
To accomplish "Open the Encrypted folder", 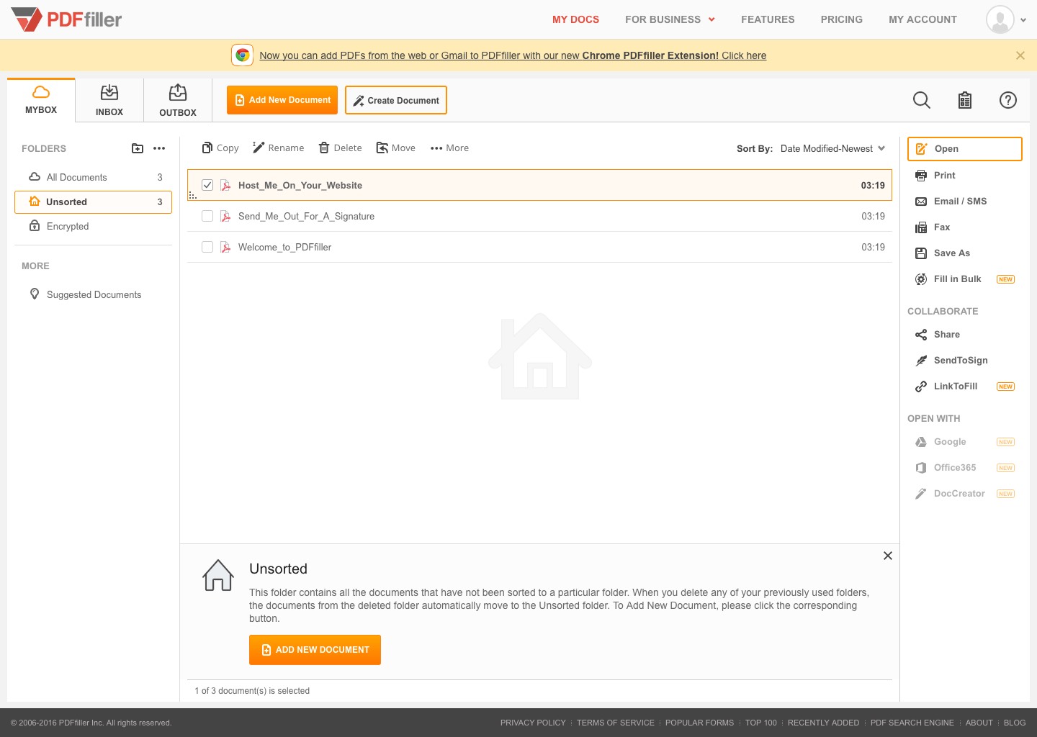I will [x=94, y=226].
